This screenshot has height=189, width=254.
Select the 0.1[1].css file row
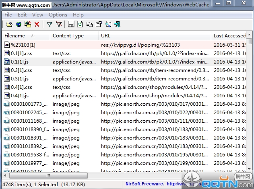(124, 53)
